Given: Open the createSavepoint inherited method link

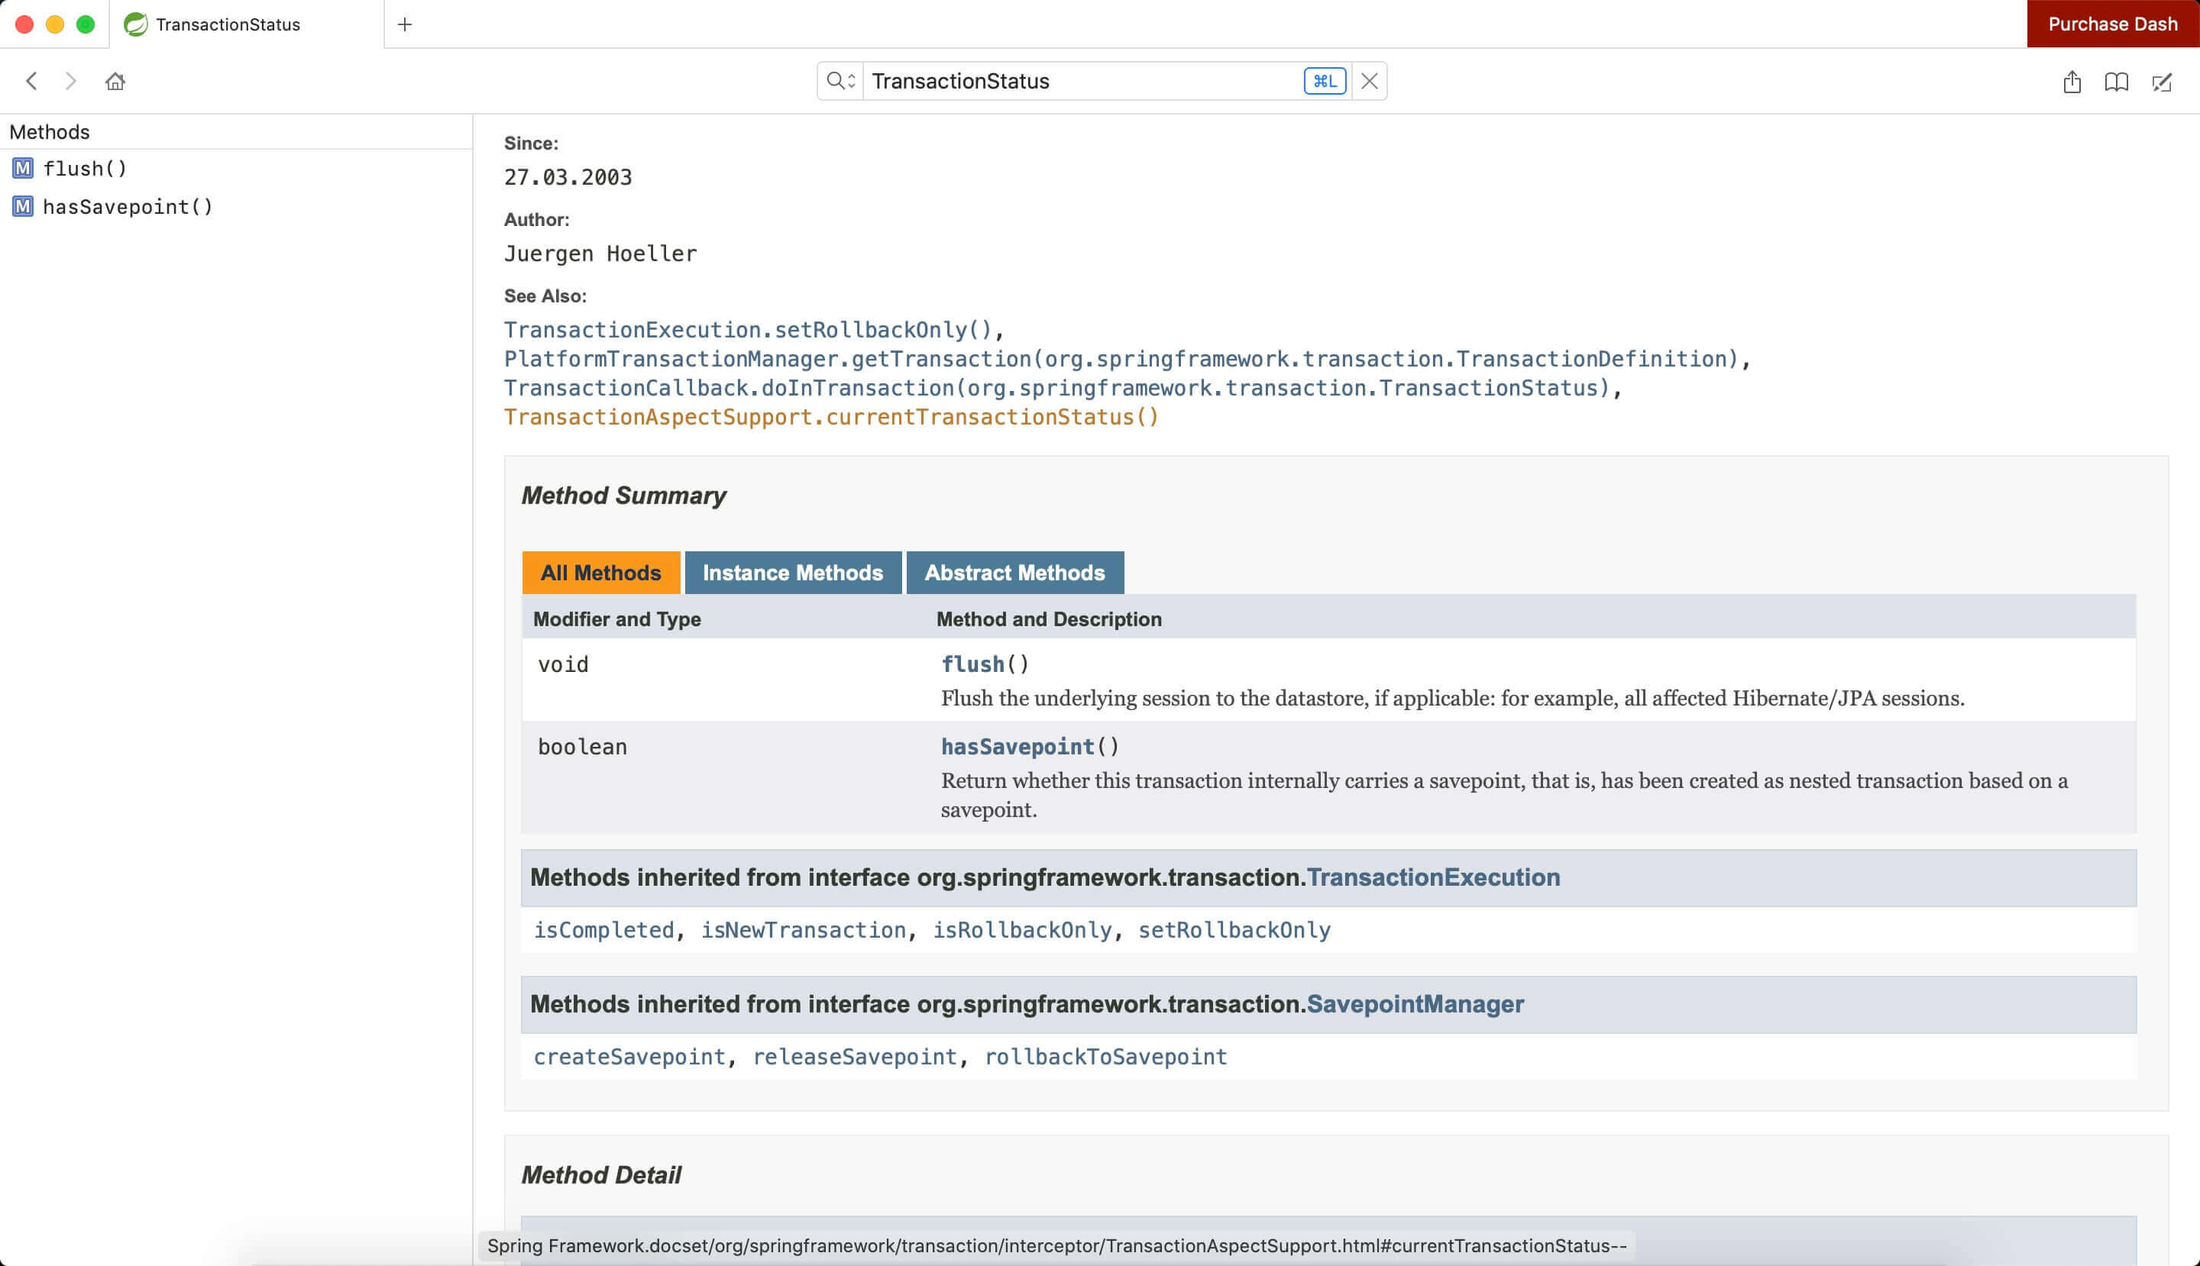Looking at the screenshot, I should (629, 1055).
